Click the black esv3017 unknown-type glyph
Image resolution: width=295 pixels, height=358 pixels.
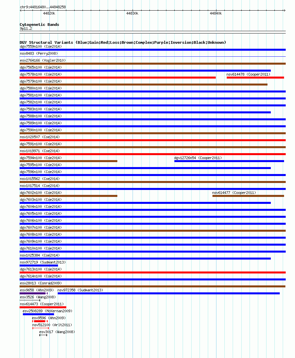click(x=43, y=335)
